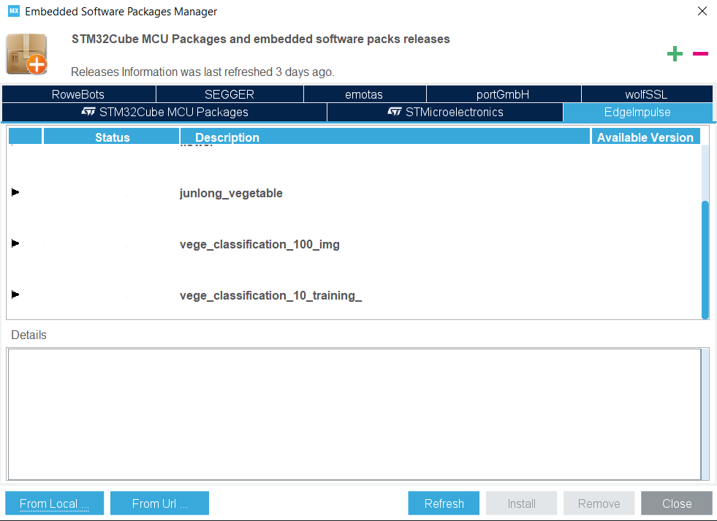Open the wolfSSL tab

[x=646, y=94]
